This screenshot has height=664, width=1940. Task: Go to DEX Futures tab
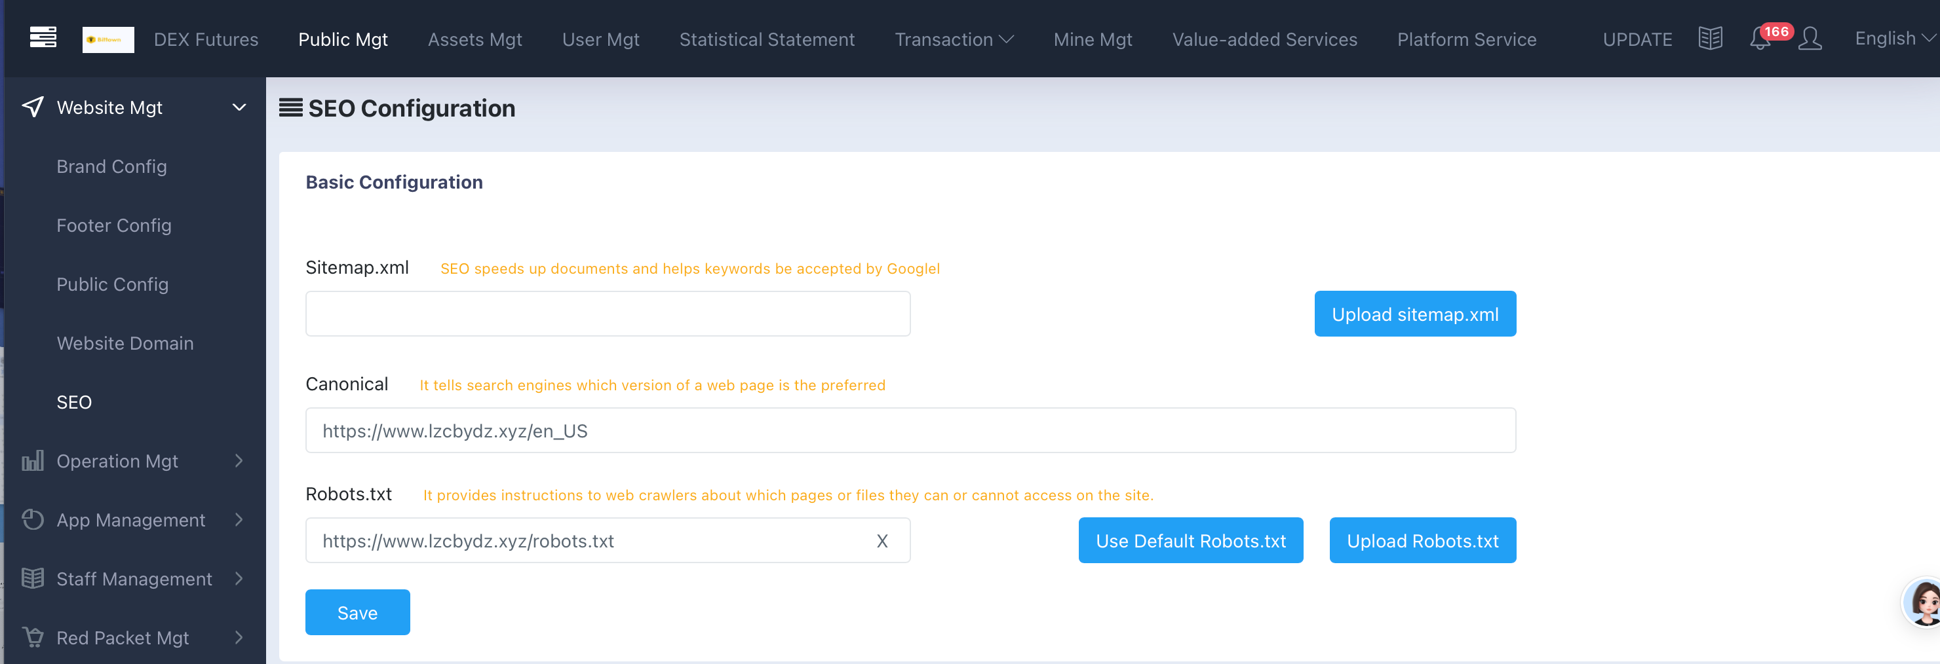[206, 39]
